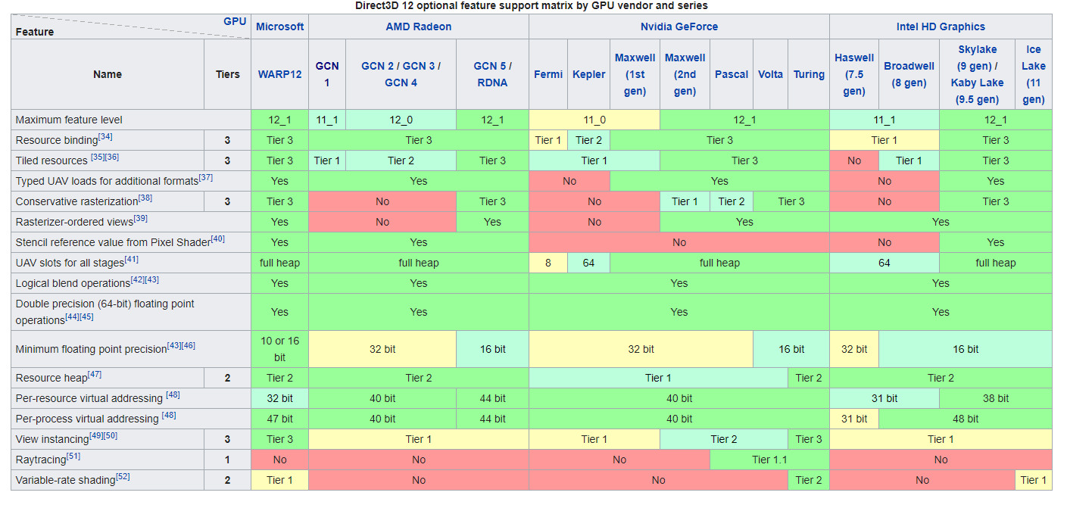Jump to reference [42] on Logical blend operations
This screenshot has width=1067, height=508.
coord(138,280)
